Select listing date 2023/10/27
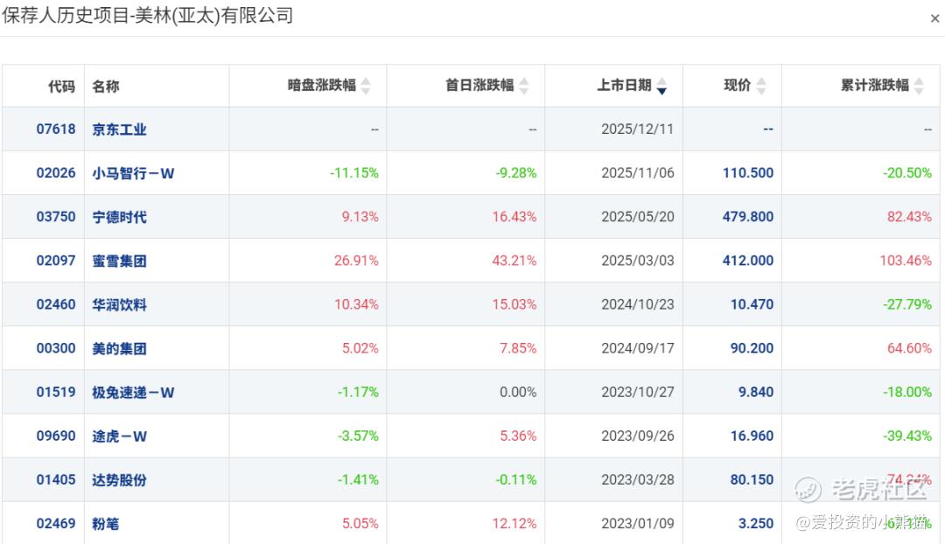 pos(638,392)
